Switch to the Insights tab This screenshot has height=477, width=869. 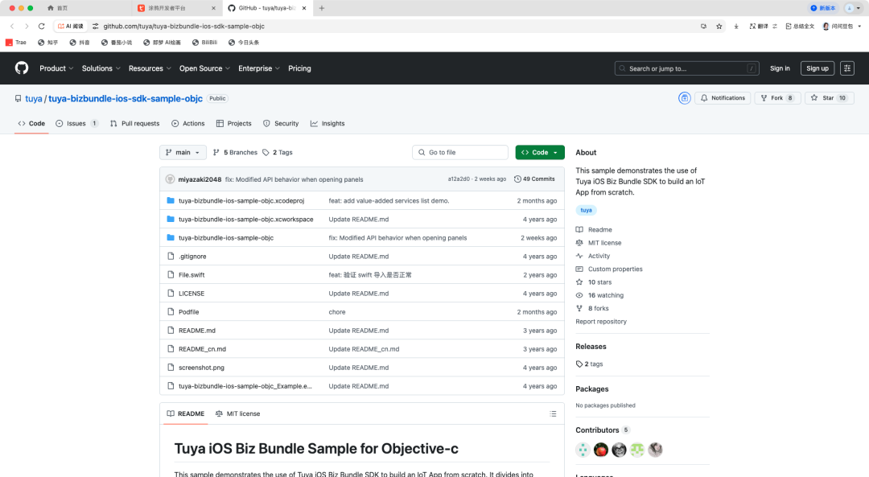click(x=327, y=124)
